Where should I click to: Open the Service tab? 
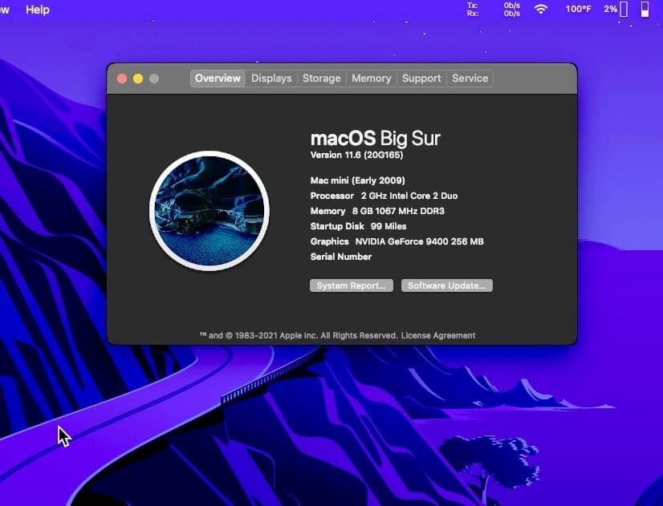tap(470, 79)
